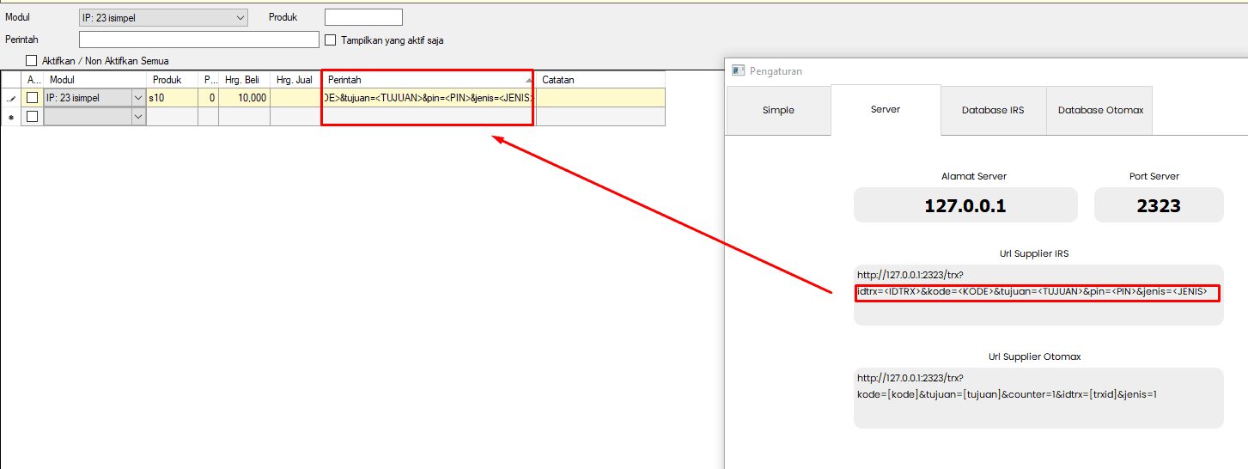The height and width of the screenshot is (469, 1248).
Task: Click the sort arrow in Perintah column header
Action: (x=529, y=80)
